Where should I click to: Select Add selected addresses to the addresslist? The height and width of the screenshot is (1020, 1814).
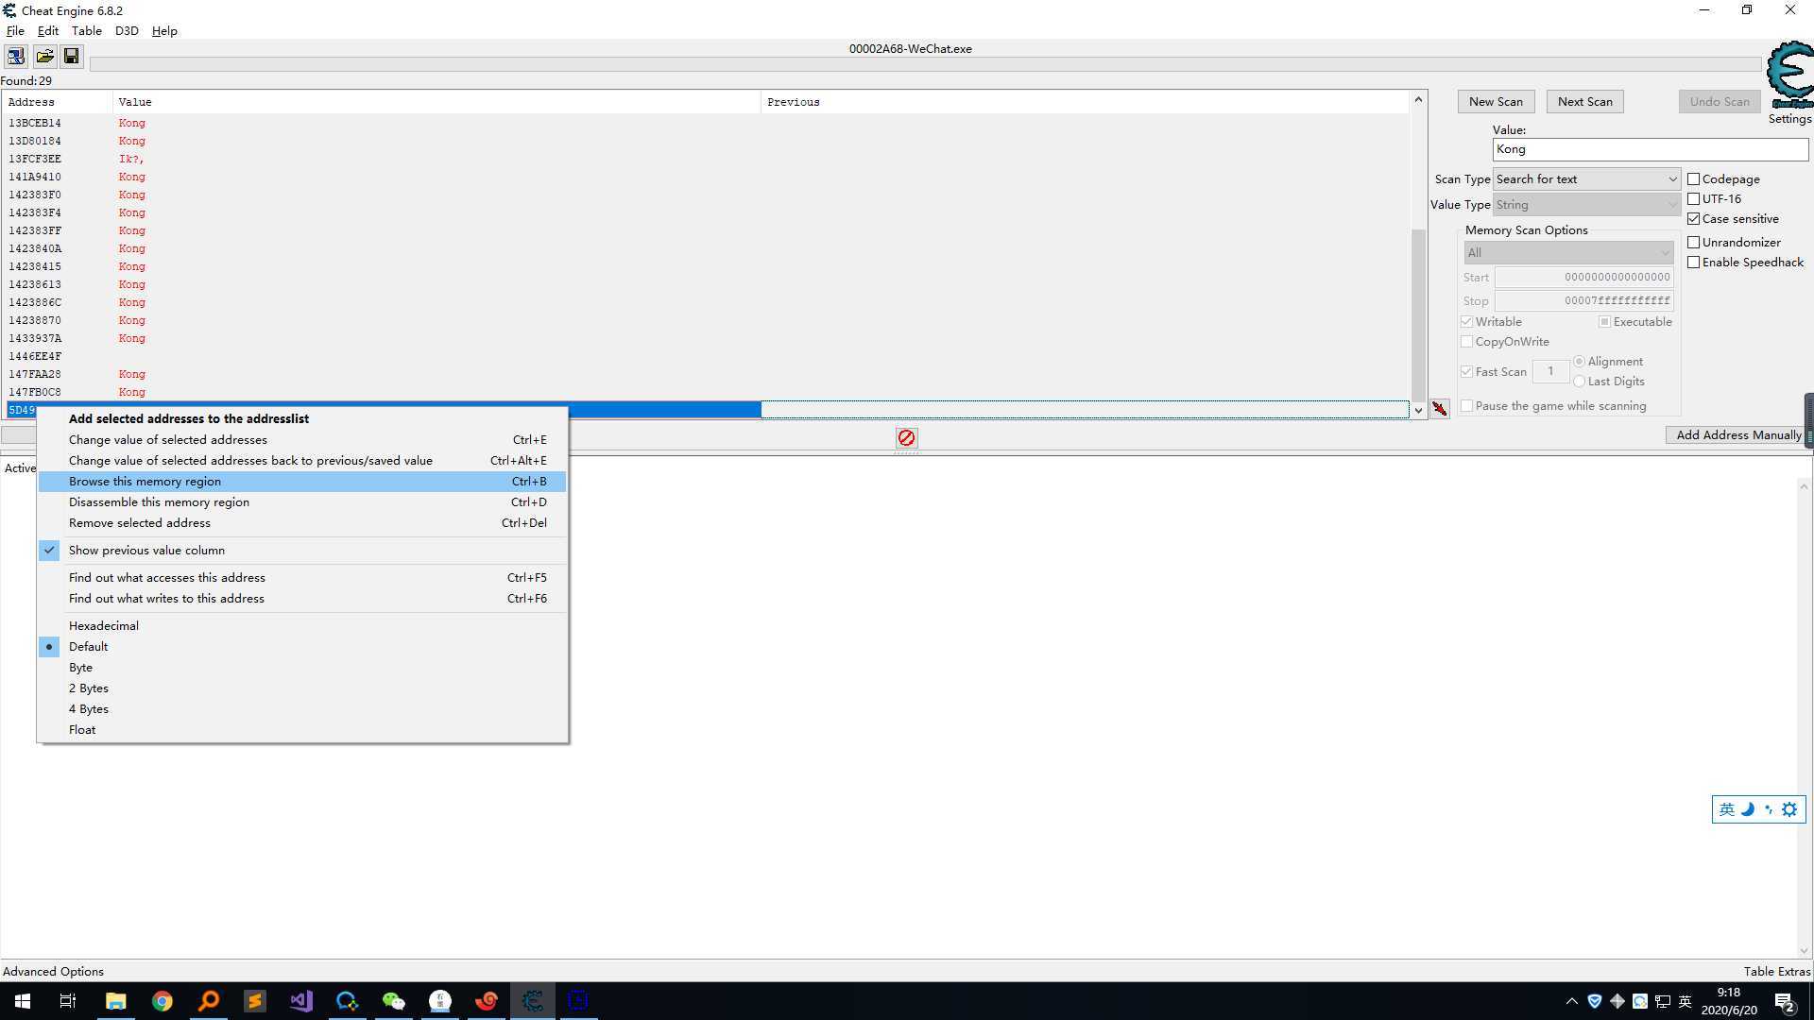(302, 418)
